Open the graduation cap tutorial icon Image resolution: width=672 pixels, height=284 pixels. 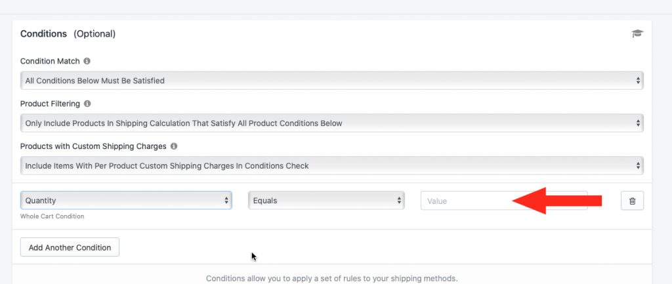pyautogui.click(x=637, y=33)
